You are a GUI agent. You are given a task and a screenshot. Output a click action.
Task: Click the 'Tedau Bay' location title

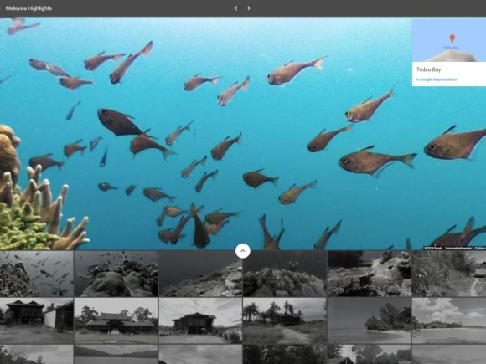pyautogui.click(x=429, y=69)
